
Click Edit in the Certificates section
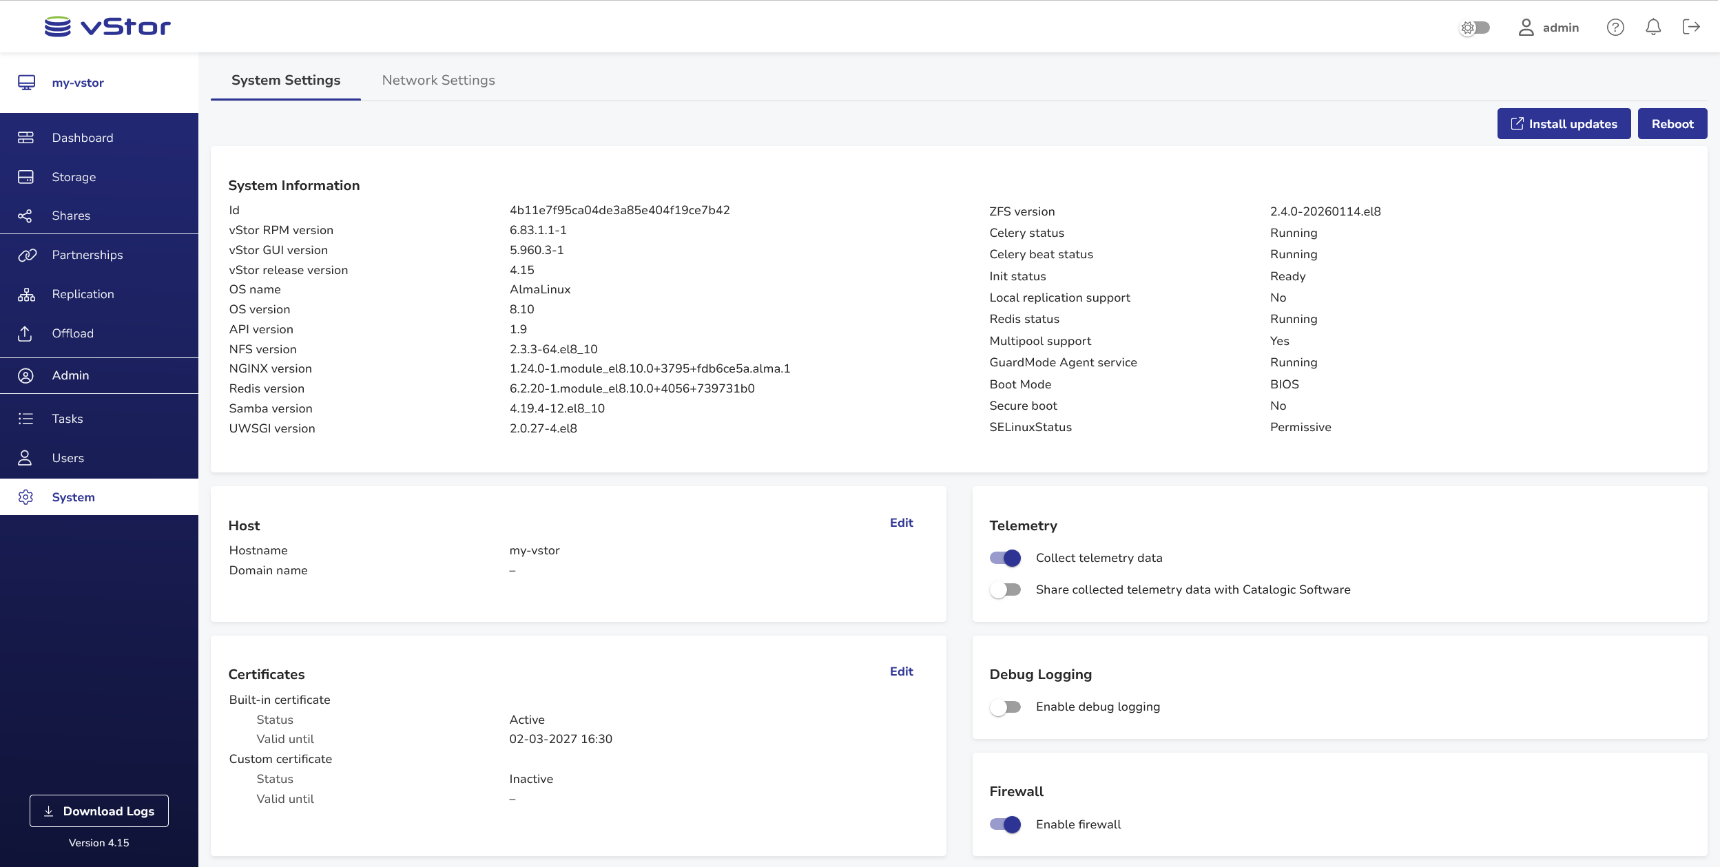[x=901, y=671]
